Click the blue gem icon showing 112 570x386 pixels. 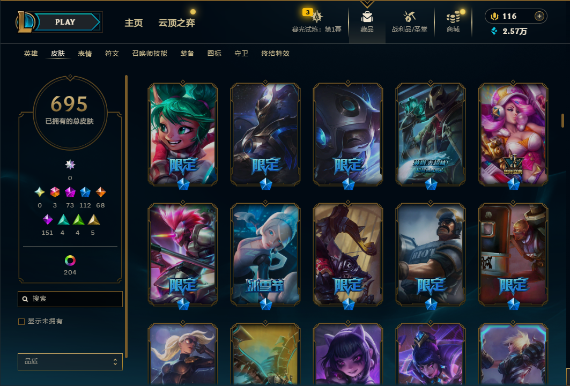point(85,192)
